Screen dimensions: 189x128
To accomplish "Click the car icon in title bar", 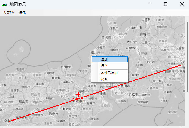I will coord(4,4).
